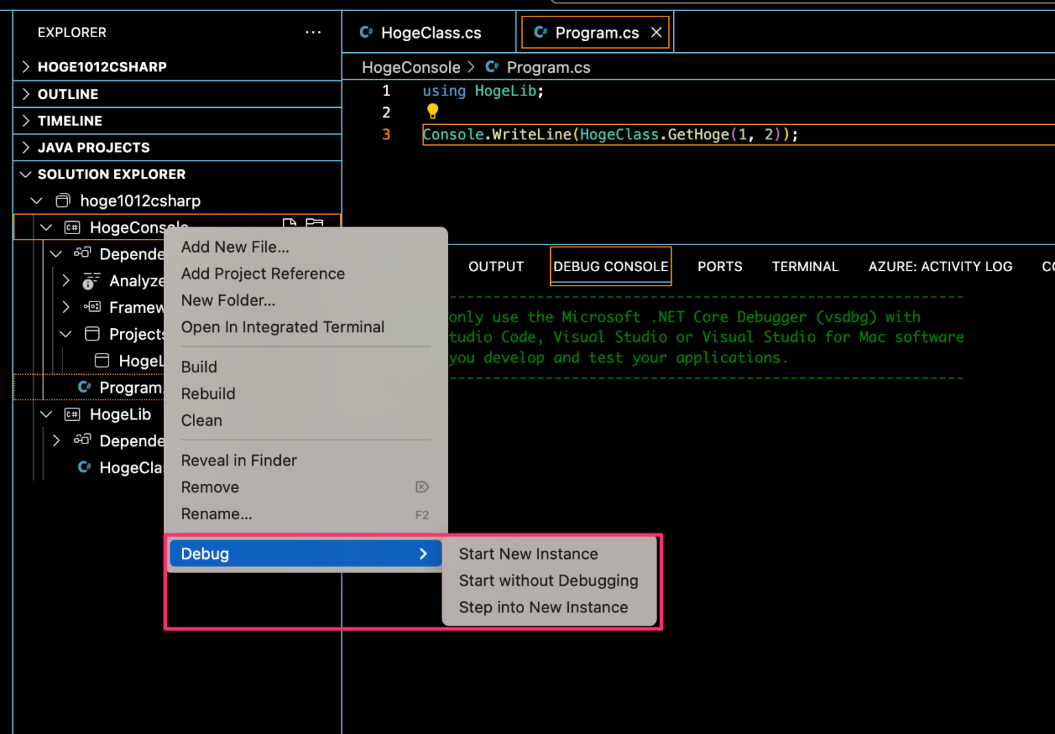Click Build in the context menu
Screen dimensions: 1055x734
(x=198, y=367)
